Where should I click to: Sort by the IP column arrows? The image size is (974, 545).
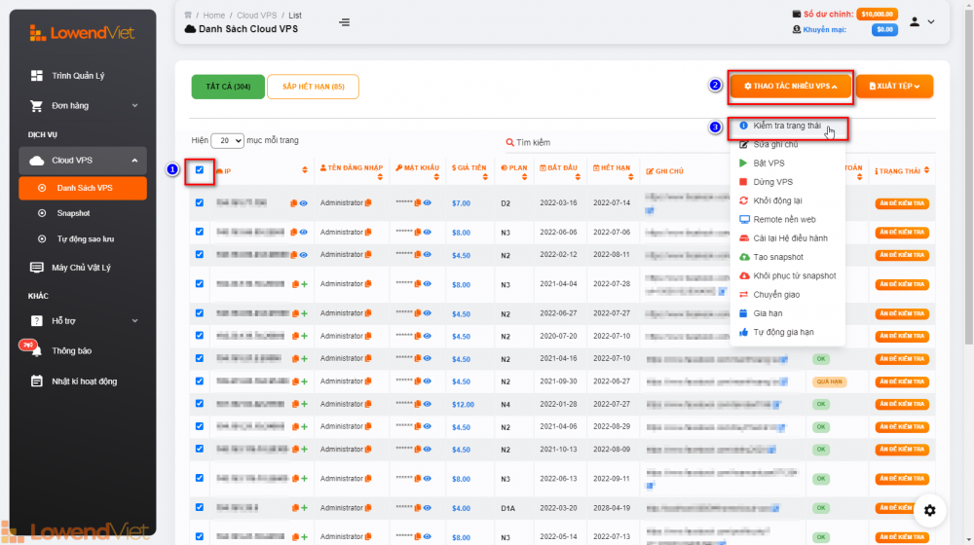click(304, 170)
